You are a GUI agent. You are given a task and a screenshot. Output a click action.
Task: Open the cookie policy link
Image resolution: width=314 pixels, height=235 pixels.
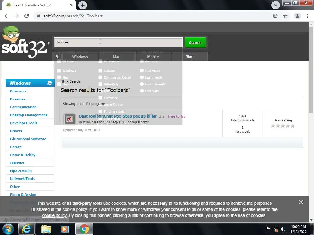(54, 216)
